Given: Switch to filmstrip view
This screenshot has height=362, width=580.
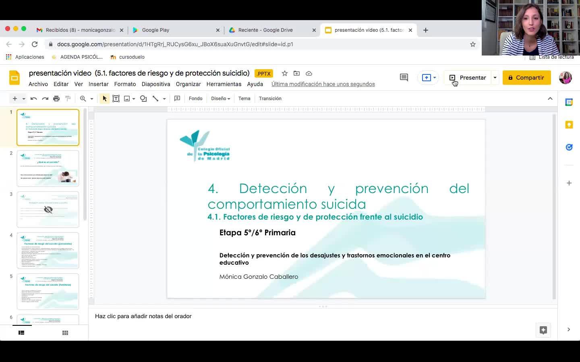Looking at the screenshot, I should click(21, 333).
